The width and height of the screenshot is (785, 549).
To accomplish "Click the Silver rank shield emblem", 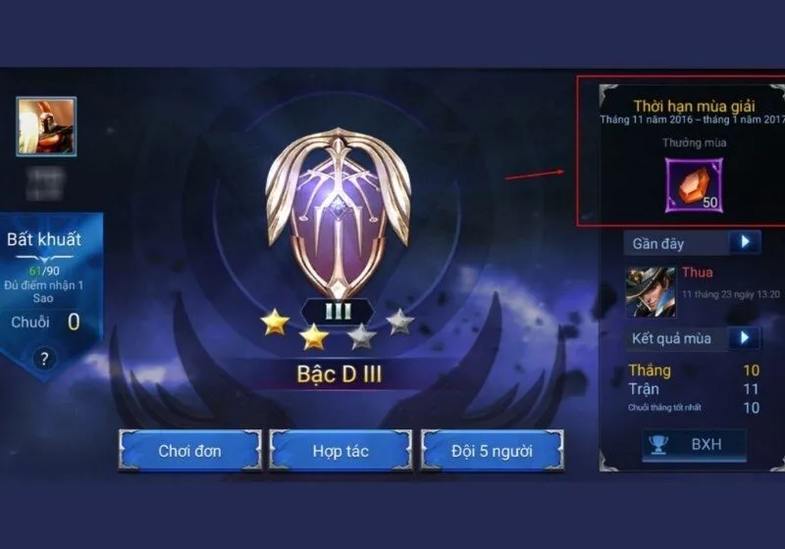I will 339,213.
